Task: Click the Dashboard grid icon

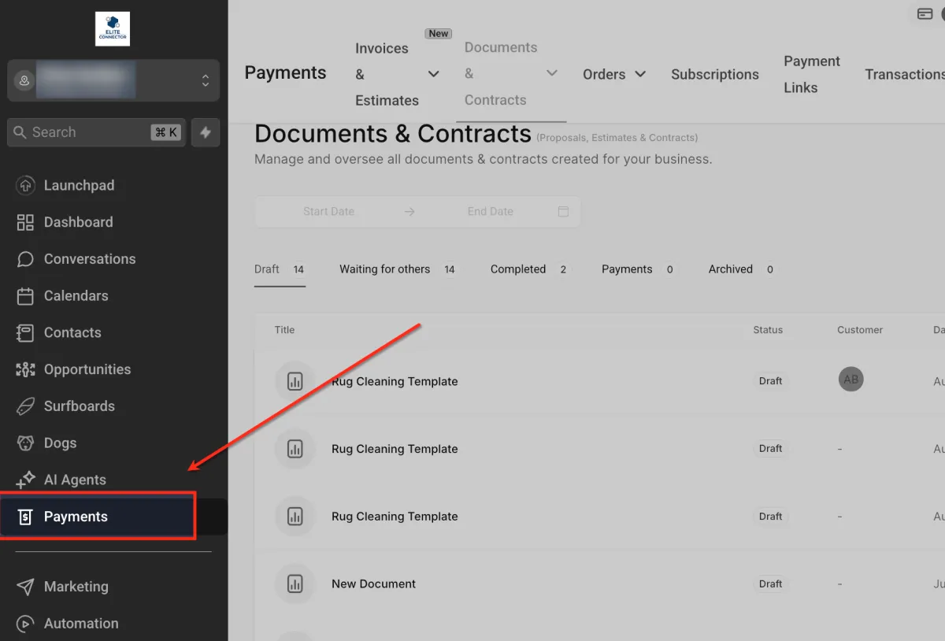Action: click(25, 222)
